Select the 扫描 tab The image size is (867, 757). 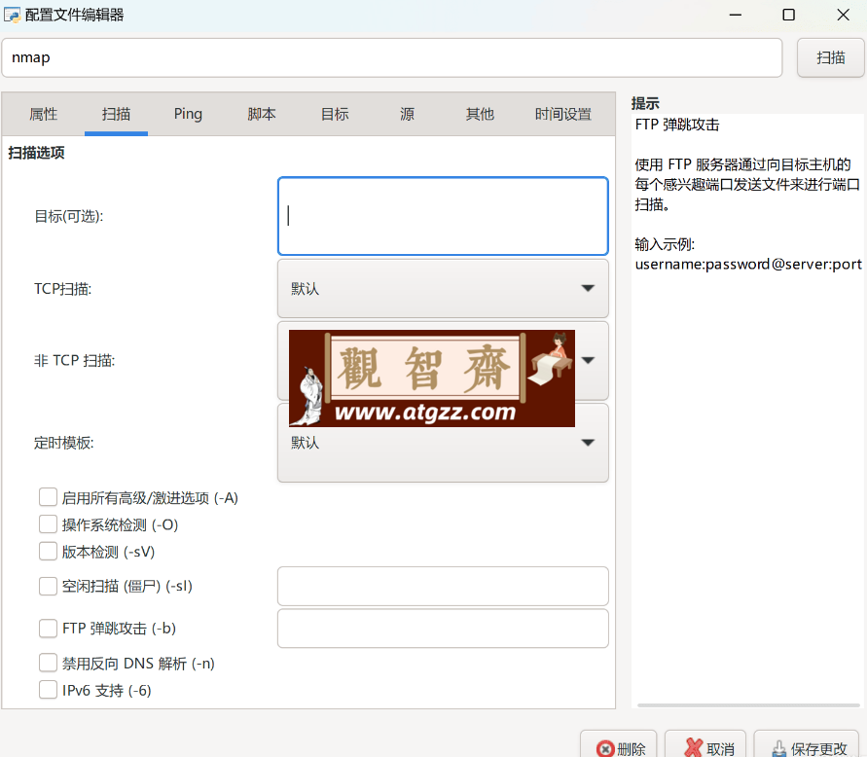tap(116, 114)
